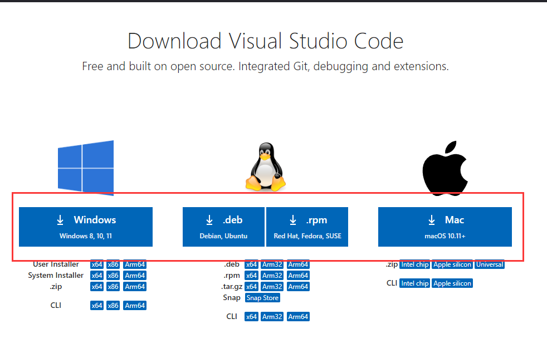This screenshot has width=547, height=353.
Task: Choose x64 Windows .zip download
Action: coord(96,287)
